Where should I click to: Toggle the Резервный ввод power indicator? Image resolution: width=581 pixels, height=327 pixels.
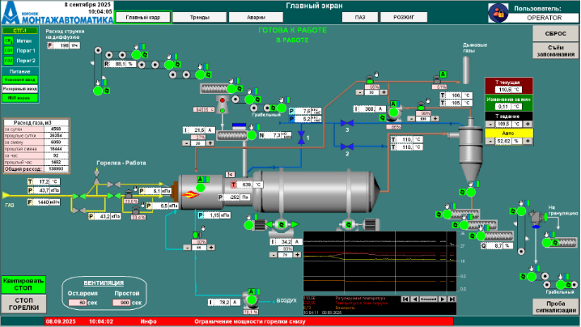pos(19,88)
